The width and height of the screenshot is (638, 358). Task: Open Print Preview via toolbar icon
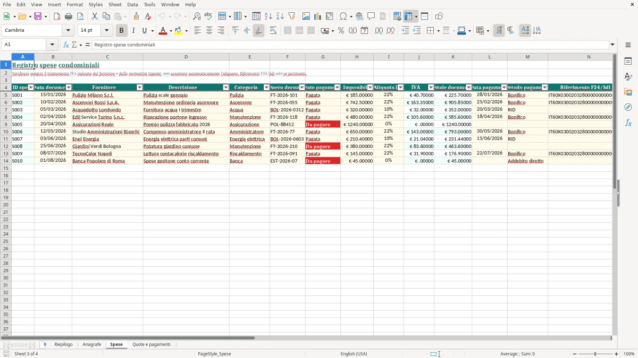pos(80,16)
